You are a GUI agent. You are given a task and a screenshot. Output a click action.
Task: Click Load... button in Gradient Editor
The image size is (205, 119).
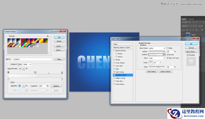(59, 46)
